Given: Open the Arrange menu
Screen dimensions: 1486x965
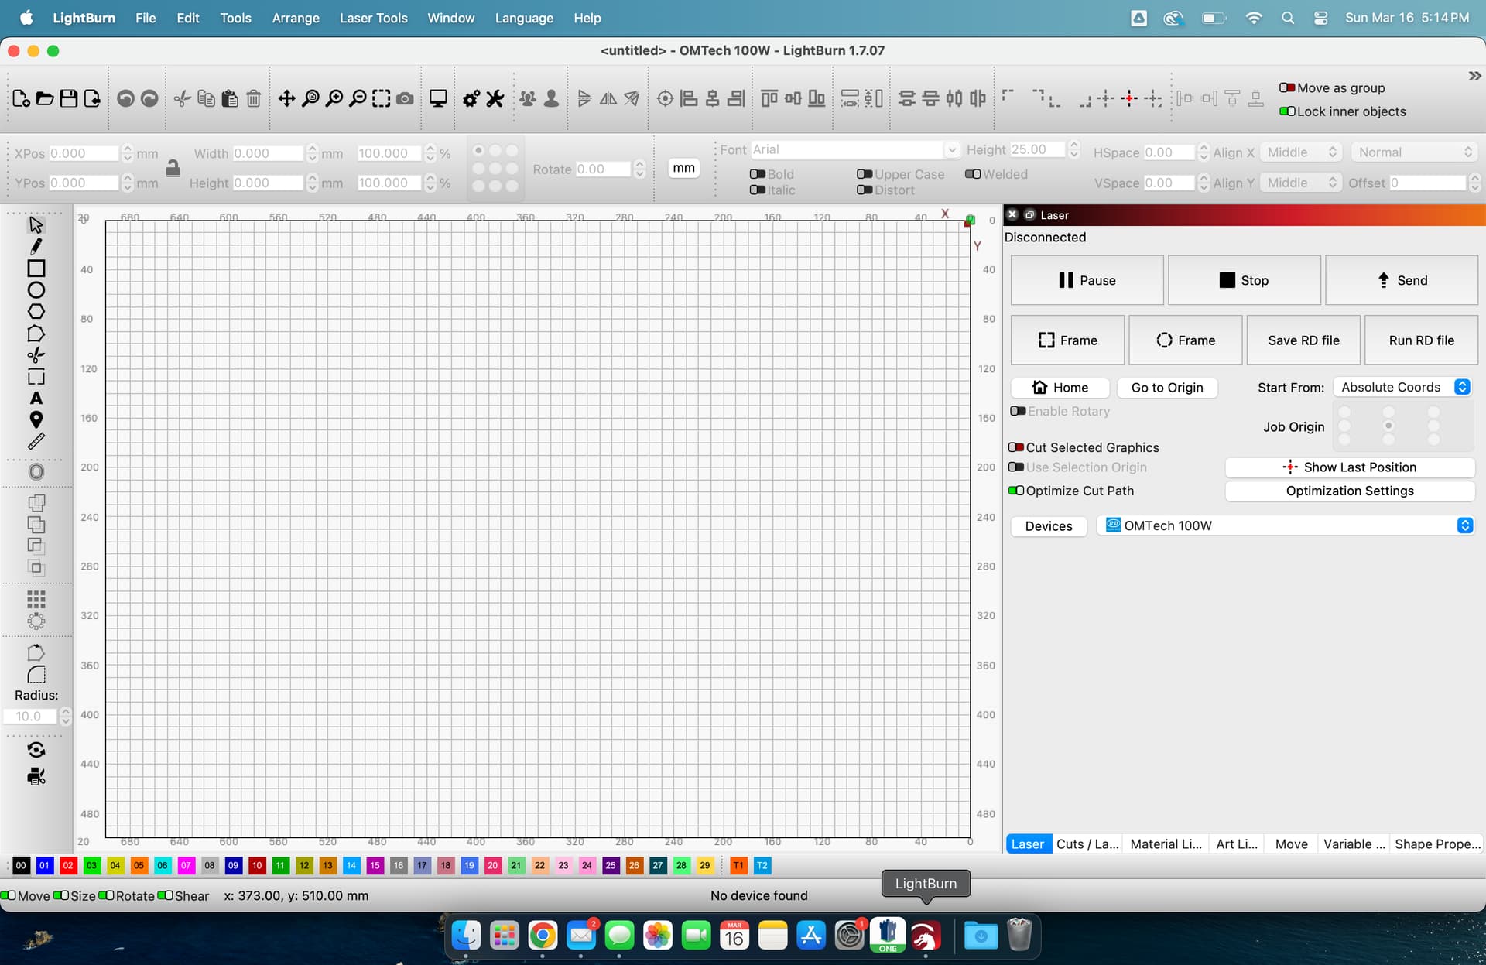Looking at the screenshot, I should 296,18.
